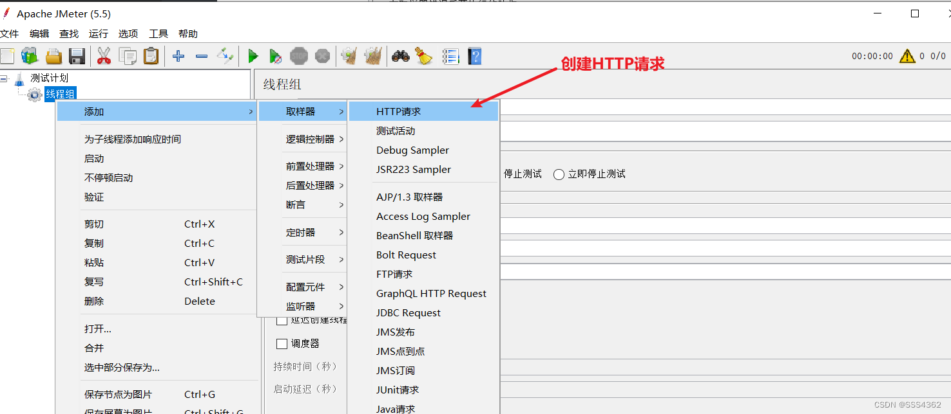Clear all results with double broom icon

pyautogui.click(x=373, y=56)
